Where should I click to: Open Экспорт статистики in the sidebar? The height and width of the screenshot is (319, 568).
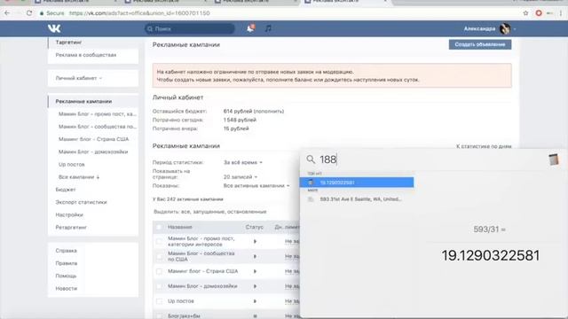pos(81,202)
